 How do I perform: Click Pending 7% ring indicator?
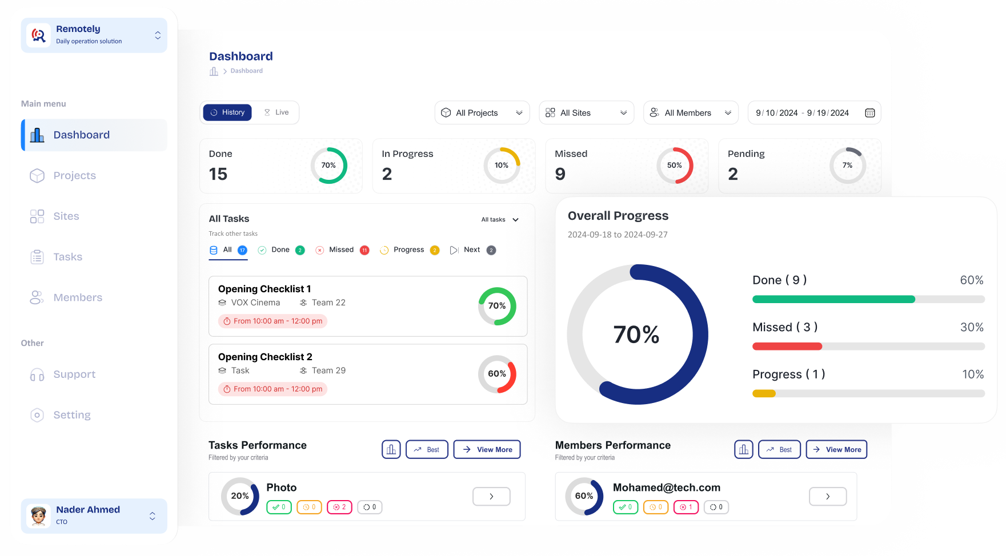848,166
